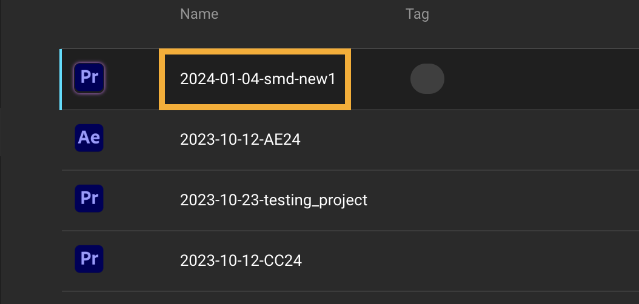Open the 2023-10-12-AE24 project name
The image size is (639, 304).
coord(240,140)
